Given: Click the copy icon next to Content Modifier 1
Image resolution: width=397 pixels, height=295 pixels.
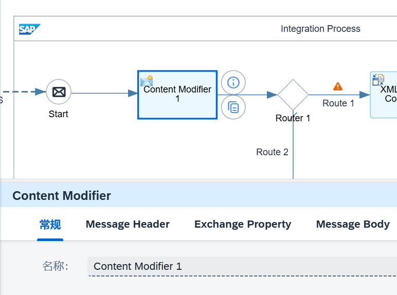Looking at the screenshot, I should click(x=233, y=107).
